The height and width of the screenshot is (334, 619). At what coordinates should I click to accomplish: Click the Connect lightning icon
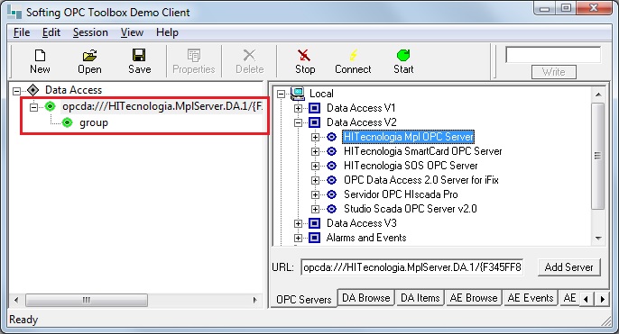pos(354,56)
